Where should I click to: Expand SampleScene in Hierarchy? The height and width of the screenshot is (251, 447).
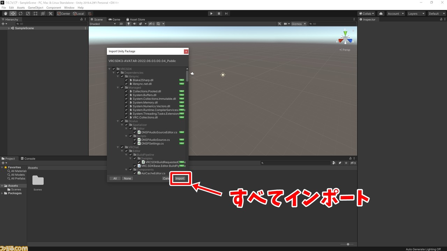point(9,28)
